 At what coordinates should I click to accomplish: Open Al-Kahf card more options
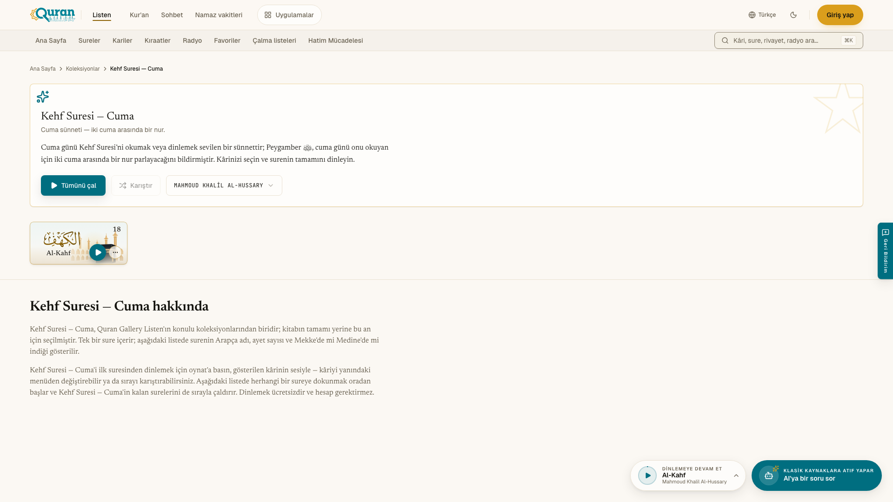(115, 252)
